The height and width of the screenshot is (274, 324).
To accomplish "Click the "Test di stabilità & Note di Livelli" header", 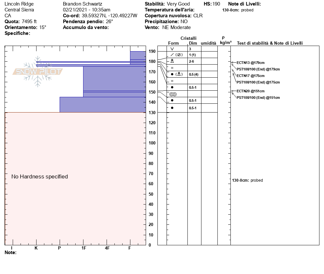I will pyautogui.click(x=270, y=43).
